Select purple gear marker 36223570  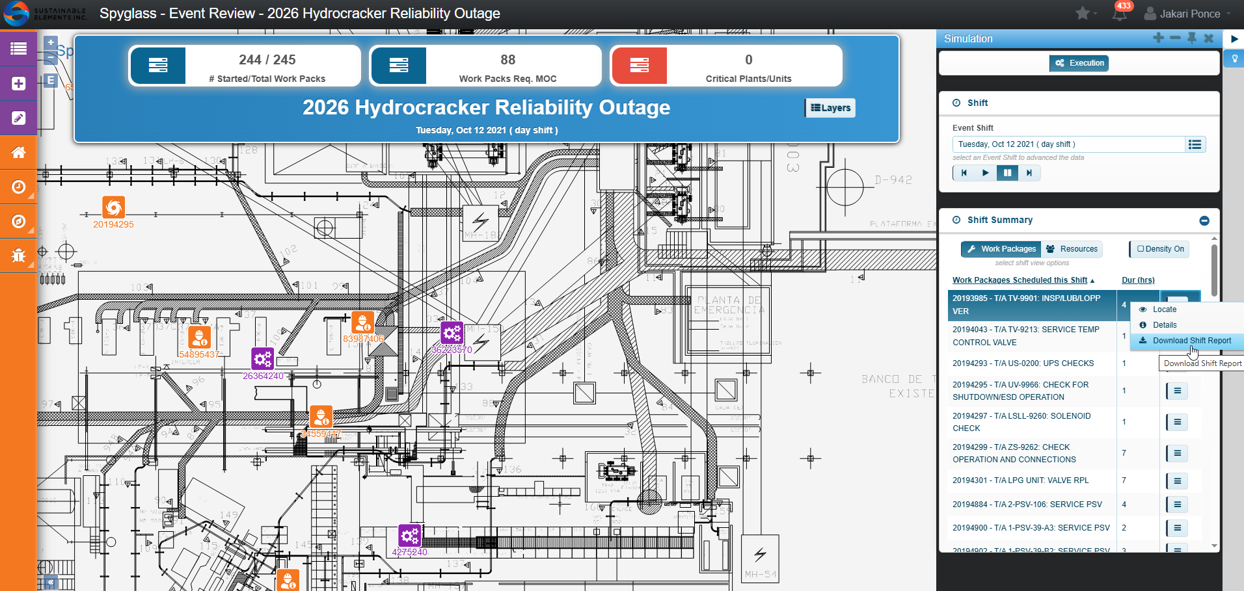452,333
